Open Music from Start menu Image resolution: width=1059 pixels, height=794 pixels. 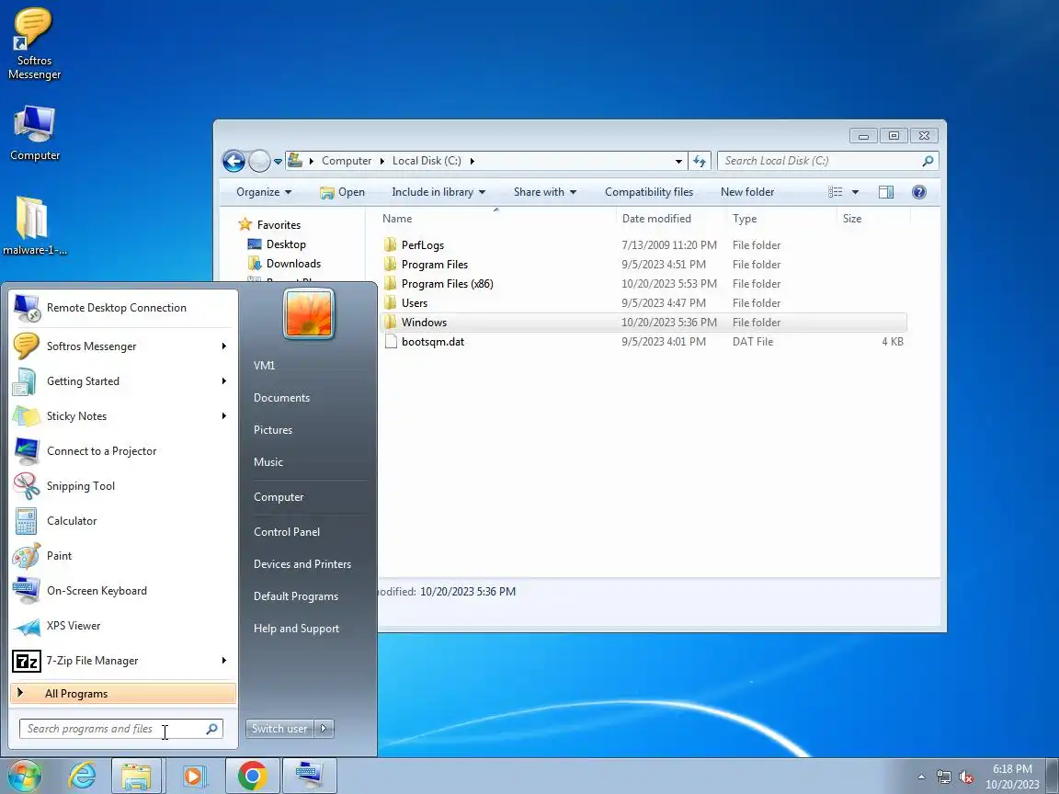268,462
